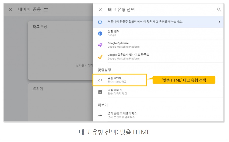
Task: Click the 맞춤설정 section heading
Action: (x=104, y=70)
